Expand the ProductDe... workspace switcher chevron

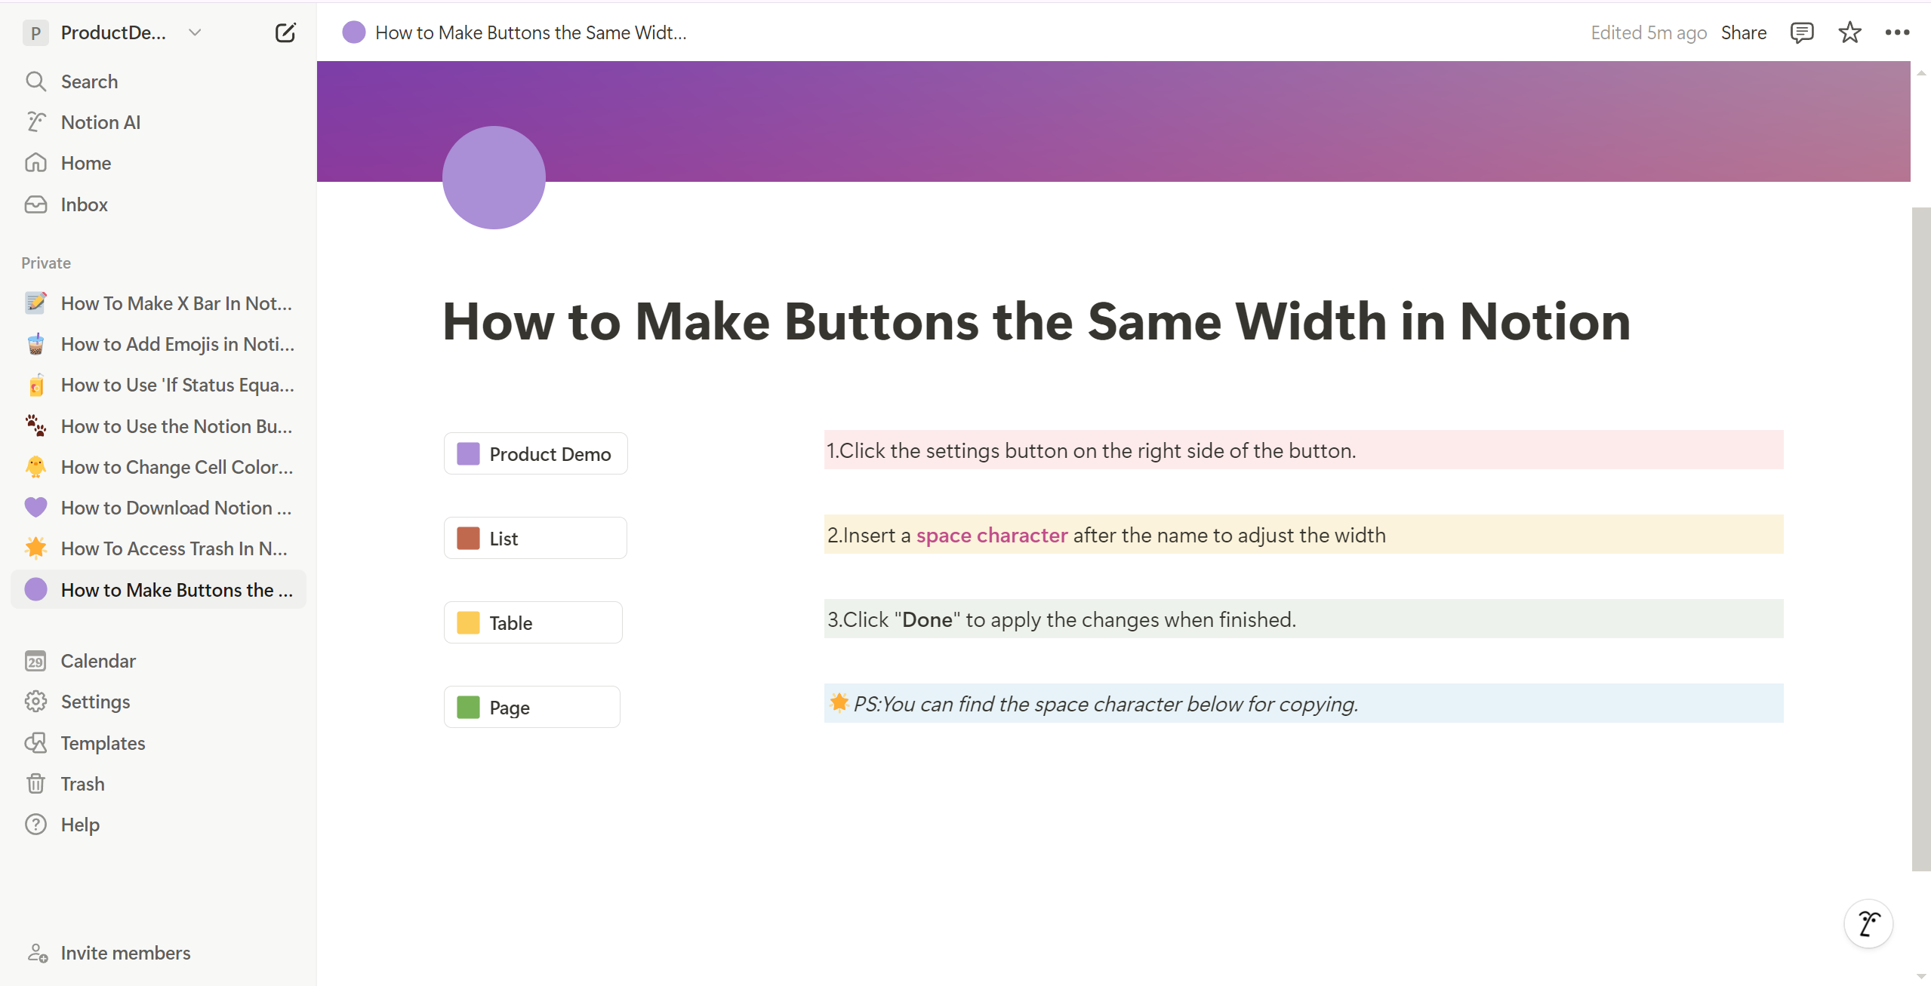195,32
